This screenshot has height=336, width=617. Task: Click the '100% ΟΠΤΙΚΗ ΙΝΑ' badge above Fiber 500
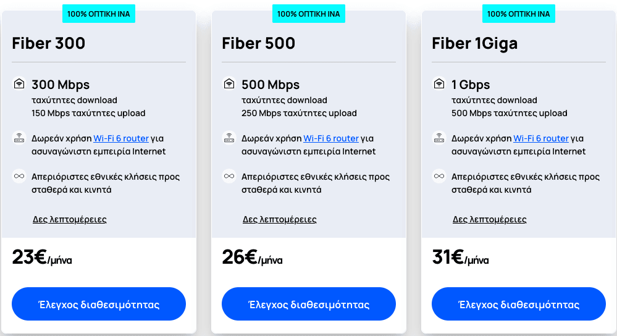[x=309, y=14]
